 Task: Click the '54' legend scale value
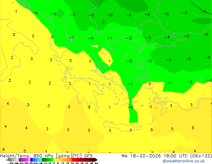pos(96,163)
